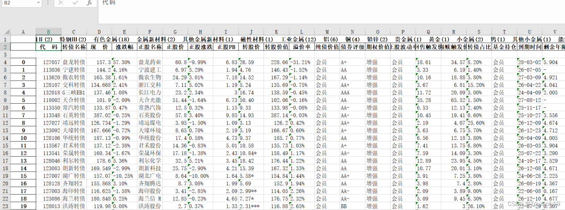Click cell 盘龙转债
This screenshot has height=210, width=565.
point(74,62)
